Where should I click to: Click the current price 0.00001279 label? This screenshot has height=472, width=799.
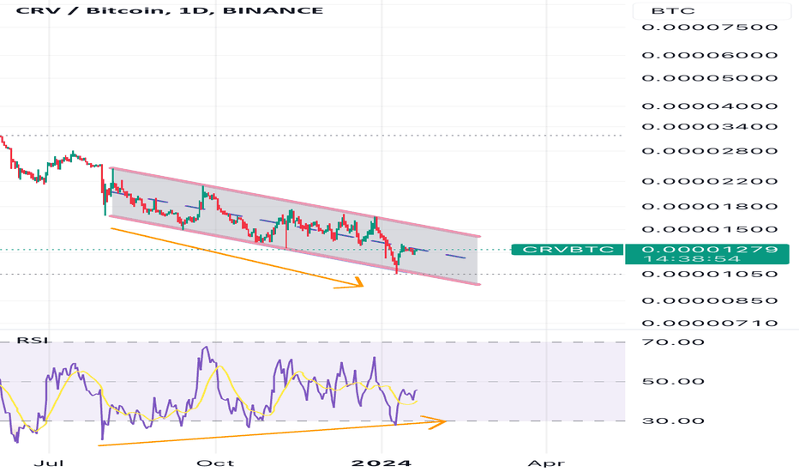pos(710,250)
